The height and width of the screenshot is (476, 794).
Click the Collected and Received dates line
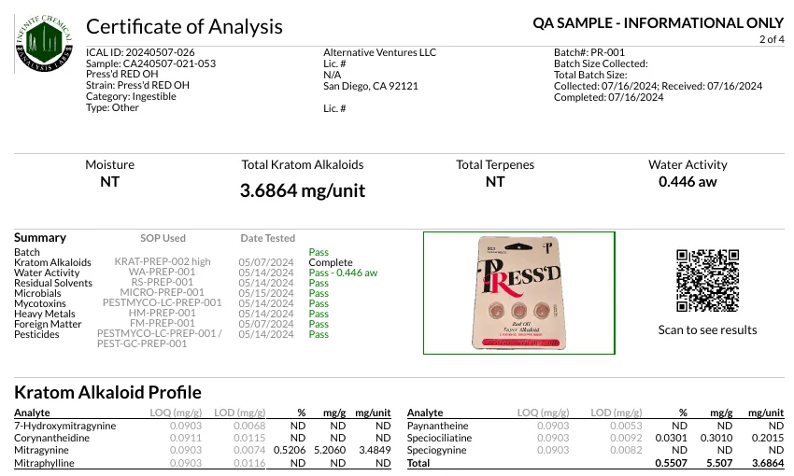[x=659, y=86]
